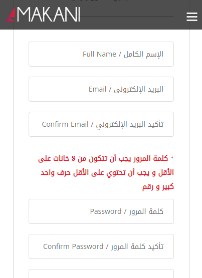Image resolution: width=202 pixels, height=278 pixels.
Task: Open the hamburger menu in the header
Action: click(x=192, y=17)
